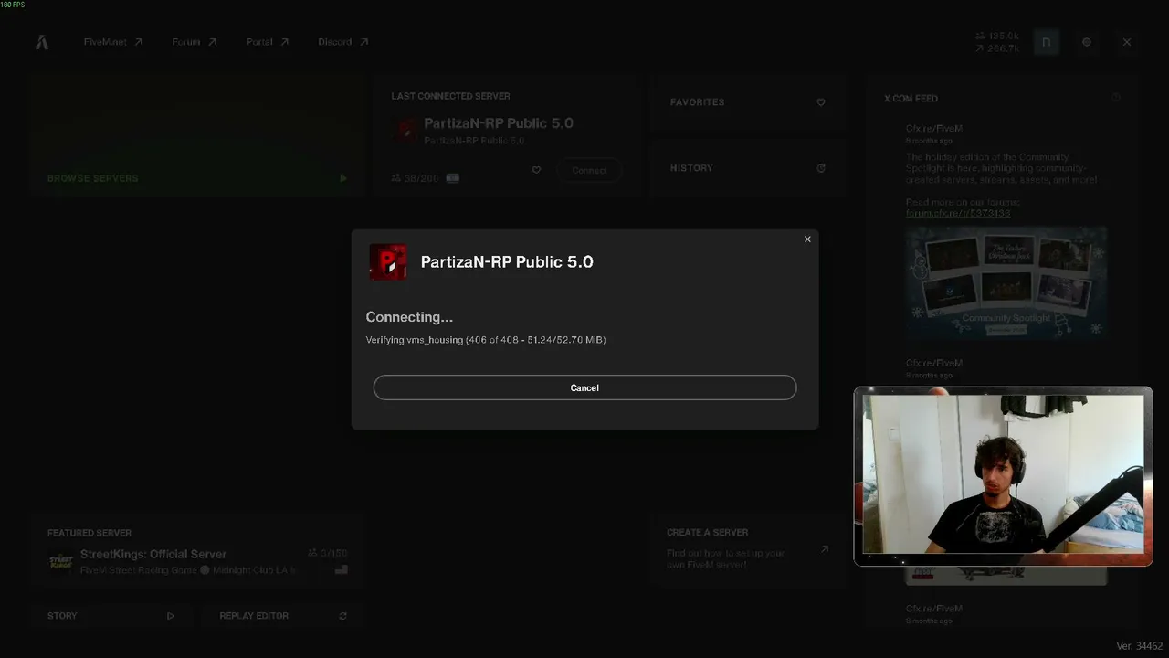Click the history clock icon
The height and width of the screenshot is (658, 1169).
[821, 168]
